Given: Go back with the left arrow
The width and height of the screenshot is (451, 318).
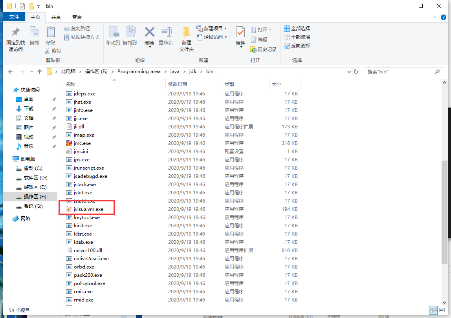Looking at the screenshot, I should tap(11, 71).
